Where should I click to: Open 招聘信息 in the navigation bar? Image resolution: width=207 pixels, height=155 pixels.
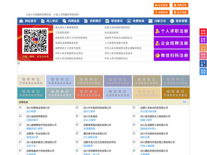tap(74, 21)
